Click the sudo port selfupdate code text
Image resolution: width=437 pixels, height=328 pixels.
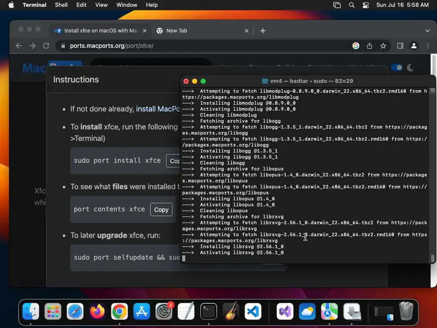127,257
